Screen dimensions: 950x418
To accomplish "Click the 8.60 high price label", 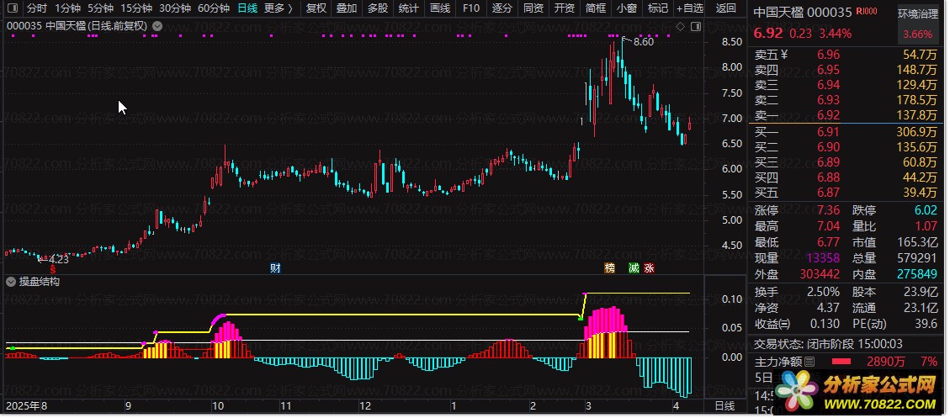I will pyautogui.click(x=644, y=42).
